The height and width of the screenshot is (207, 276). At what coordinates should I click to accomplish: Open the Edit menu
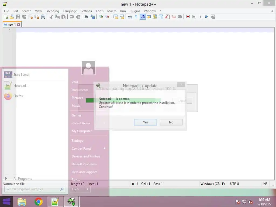pyautogui.click(x=15, y=11)
